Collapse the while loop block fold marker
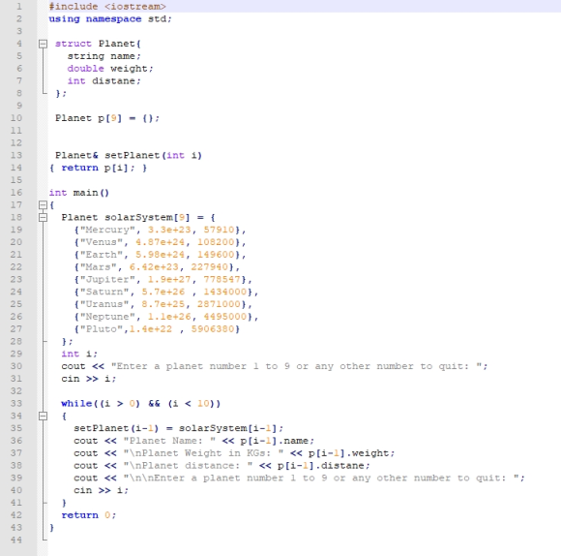561x556 pixels. click(x=43, y=416)
